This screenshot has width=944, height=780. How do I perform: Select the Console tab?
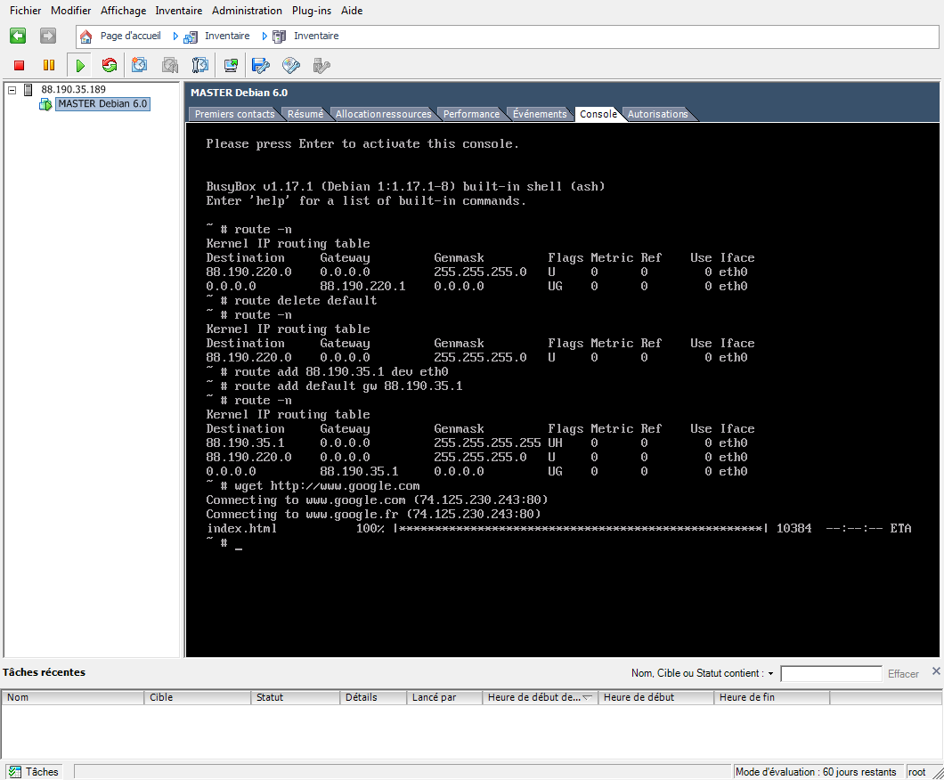[598, 114]
